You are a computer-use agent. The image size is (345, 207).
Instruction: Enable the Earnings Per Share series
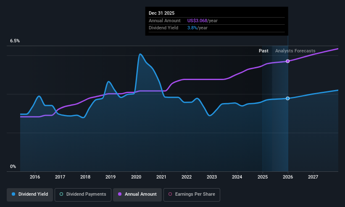pos(192,194)
